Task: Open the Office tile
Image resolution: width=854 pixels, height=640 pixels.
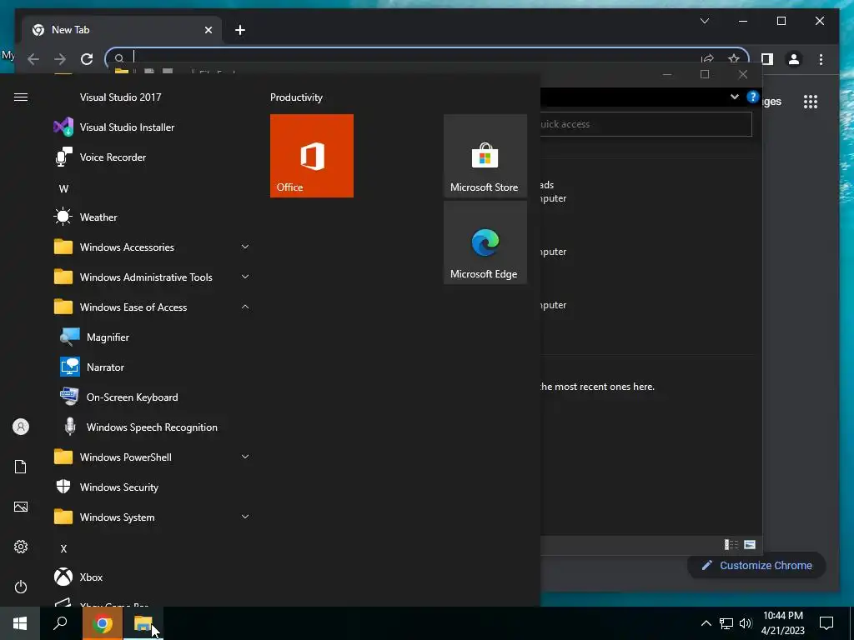Action: click(312, 156)
